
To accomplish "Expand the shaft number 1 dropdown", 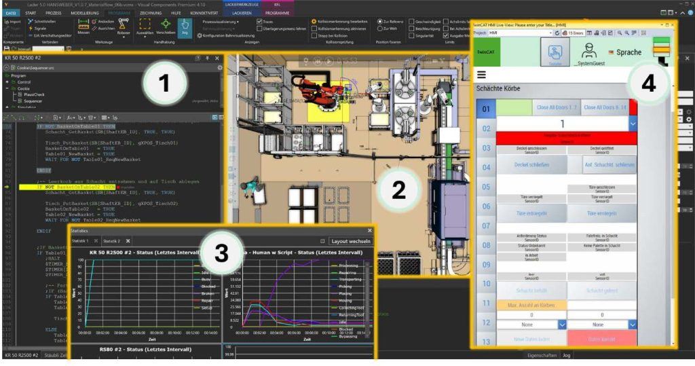I will click(x=633, y=124).
